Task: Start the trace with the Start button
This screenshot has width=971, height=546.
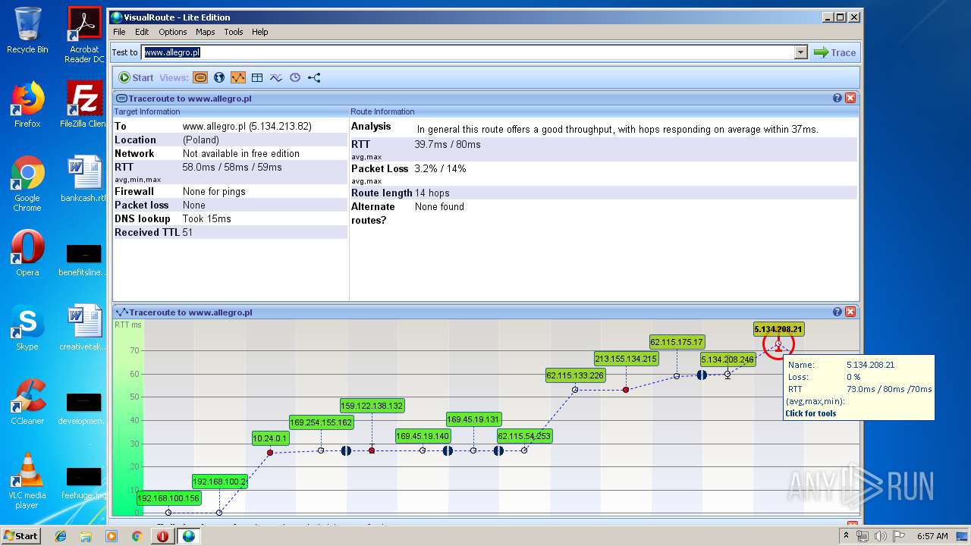Action: tap(136, 77)
